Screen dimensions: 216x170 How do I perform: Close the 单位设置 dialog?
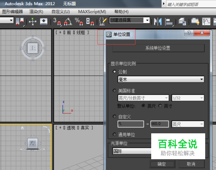coord(202,33)
